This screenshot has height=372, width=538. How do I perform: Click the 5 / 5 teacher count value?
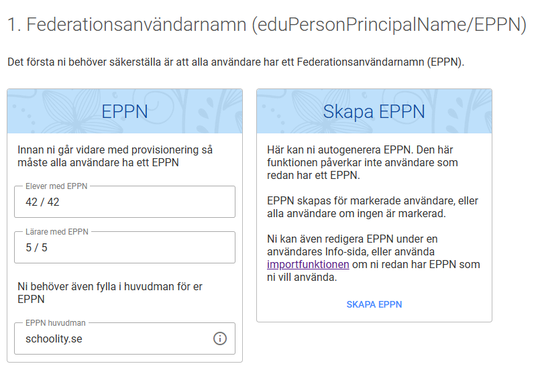36,248
